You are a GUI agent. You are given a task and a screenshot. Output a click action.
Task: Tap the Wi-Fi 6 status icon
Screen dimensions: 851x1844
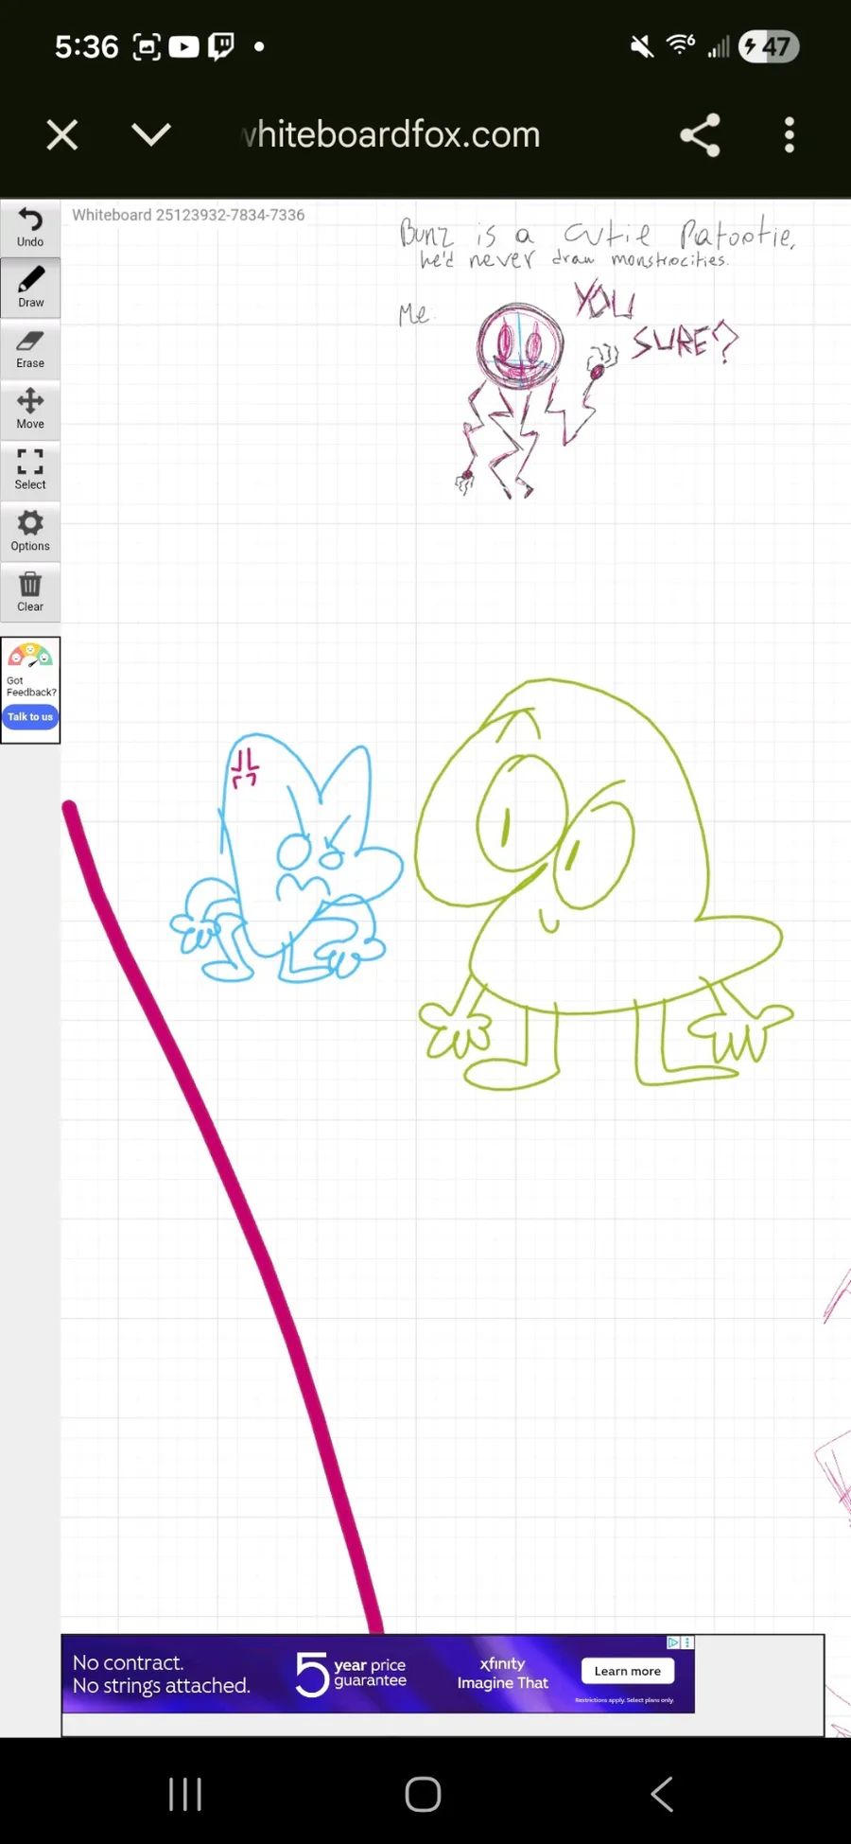[x=681, y=44]
